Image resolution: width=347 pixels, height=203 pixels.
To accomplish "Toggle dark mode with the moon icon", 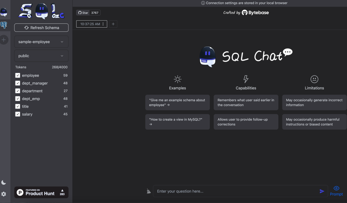I will pyautogui.click(x=4, y=182).
